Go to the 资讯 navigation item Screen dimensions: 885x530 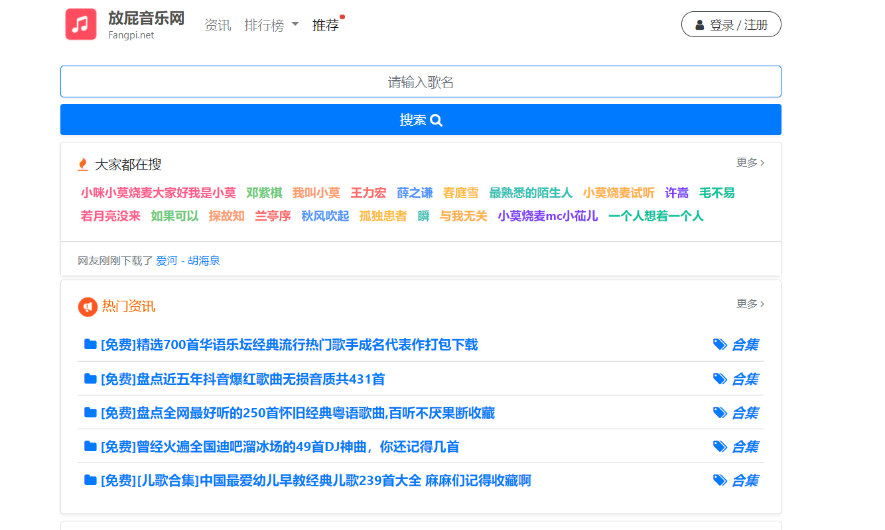[218, 25]
